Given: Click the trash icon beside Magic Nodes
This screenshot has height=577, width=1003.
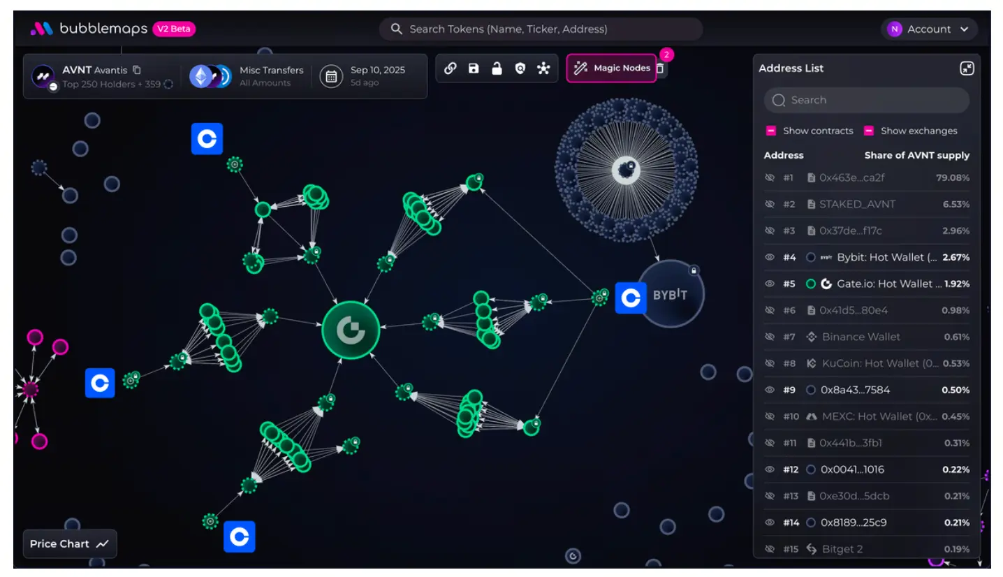Looking at the screenshot, I should click(x=661, y=68).
